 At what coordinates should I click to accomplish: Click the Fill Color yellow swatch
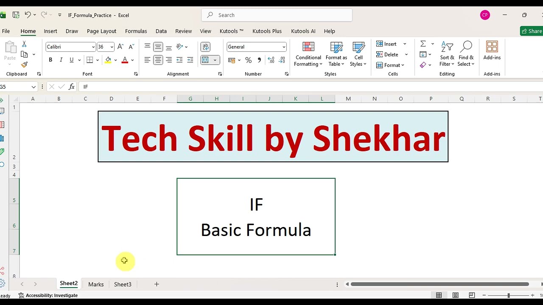click(108, 60)
